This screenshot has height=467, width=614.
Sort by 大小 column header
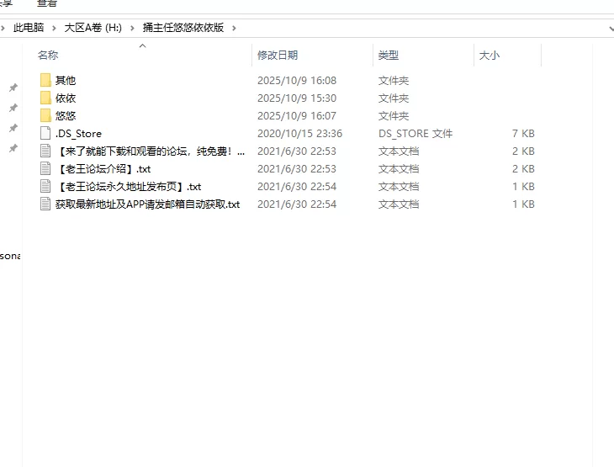490,56
